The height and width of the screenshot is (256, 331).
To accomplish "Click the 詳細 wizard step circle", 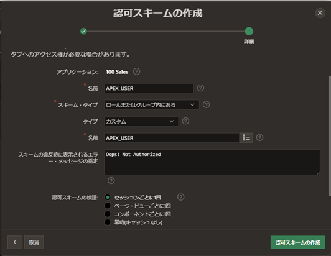I will [249, 31].
